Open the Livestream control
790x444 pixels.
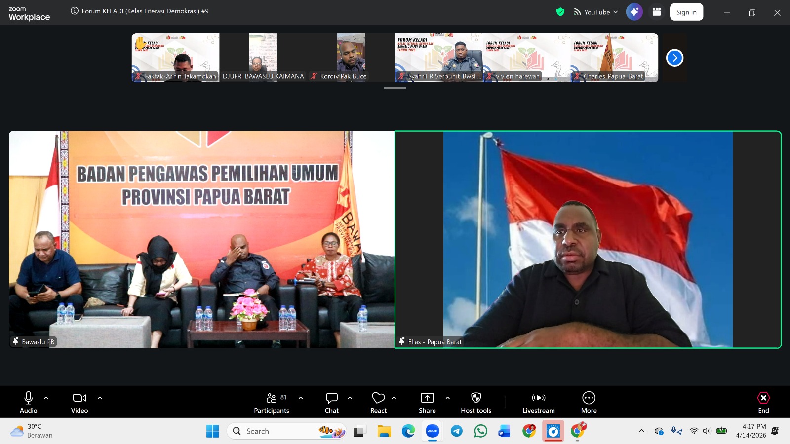pos(538,402)
